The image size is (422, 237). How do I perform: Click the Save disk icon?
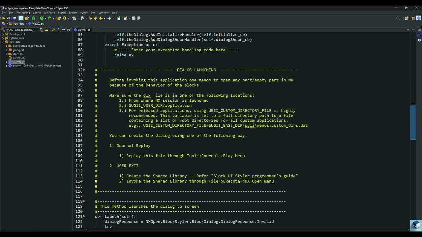134,18
